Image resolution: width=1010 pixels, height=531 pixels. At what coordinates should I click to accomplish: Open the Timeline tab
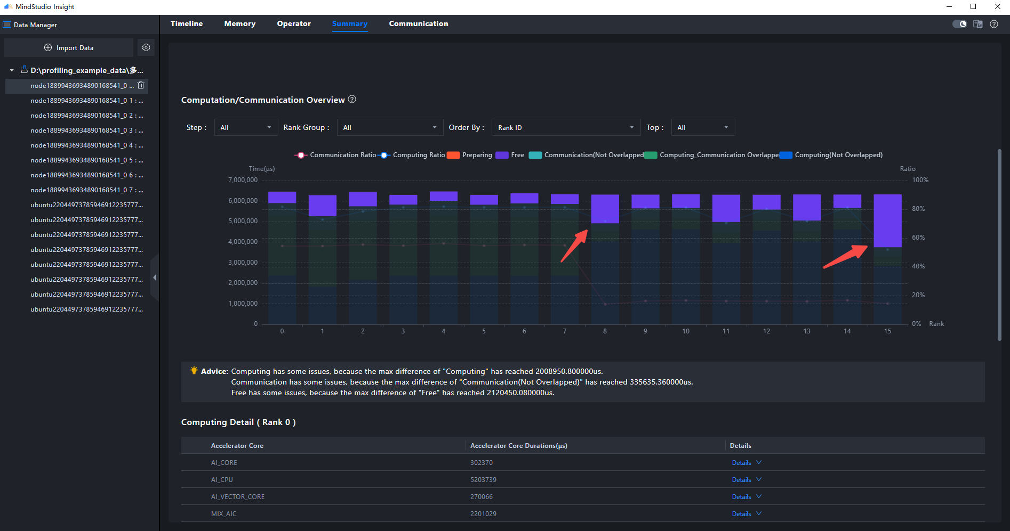pyautogui.click(x=187, y=23)
